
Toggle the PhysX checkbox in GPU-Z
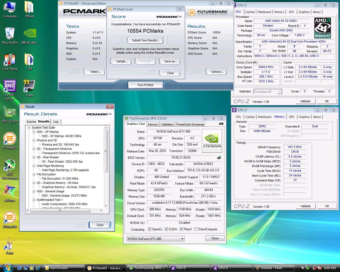tap(181, 229)
